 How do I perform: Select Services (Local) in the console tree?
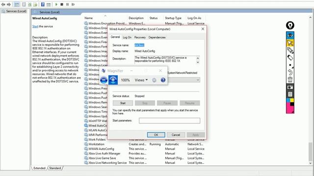click(x=16, y=11)
